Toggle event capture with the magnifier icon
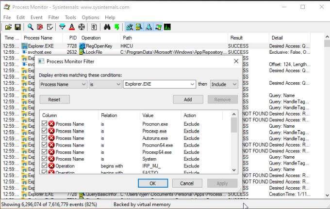The image size is (330, 209). (30, 27)
